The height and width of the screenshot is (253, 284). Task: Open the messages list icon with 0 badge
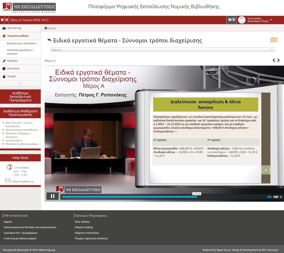point(232,20)
